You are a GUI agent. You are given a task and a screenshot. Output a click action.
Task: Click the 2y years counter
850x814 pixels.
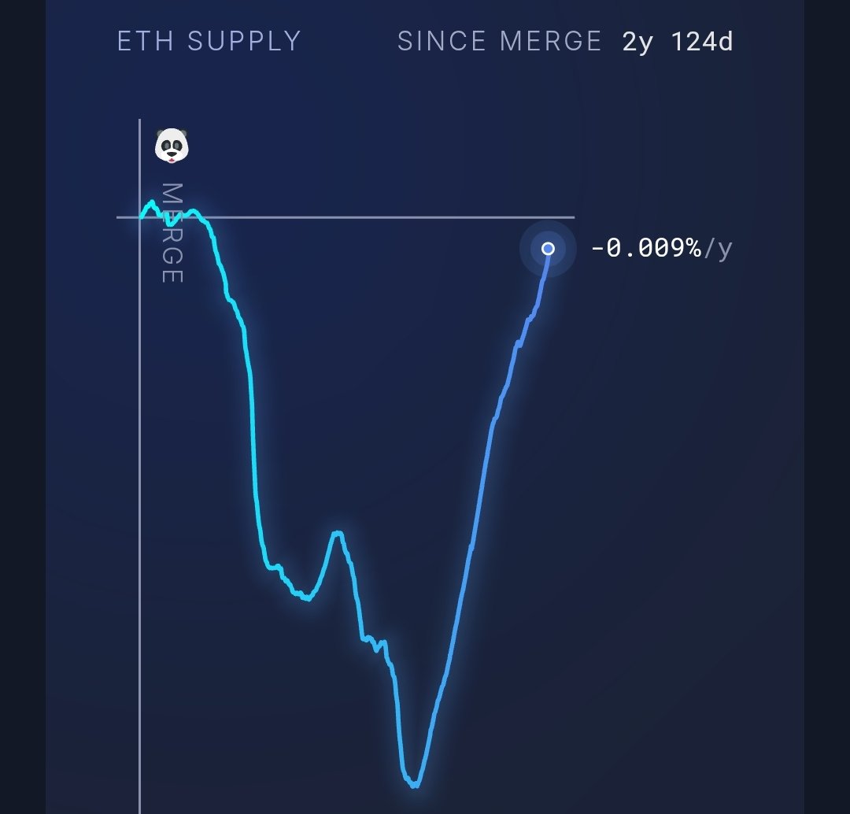[x=637, y=43]
